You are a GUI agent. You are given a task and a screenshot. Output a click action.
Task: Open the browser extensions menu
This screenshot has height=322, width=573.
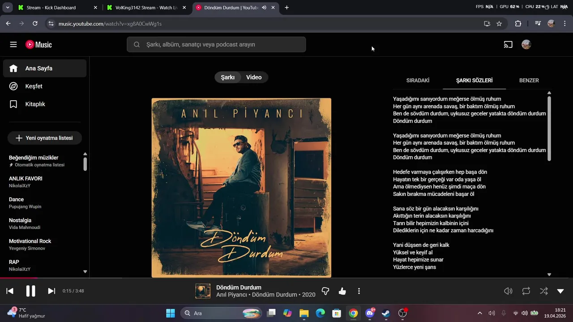tap(518, 24)
